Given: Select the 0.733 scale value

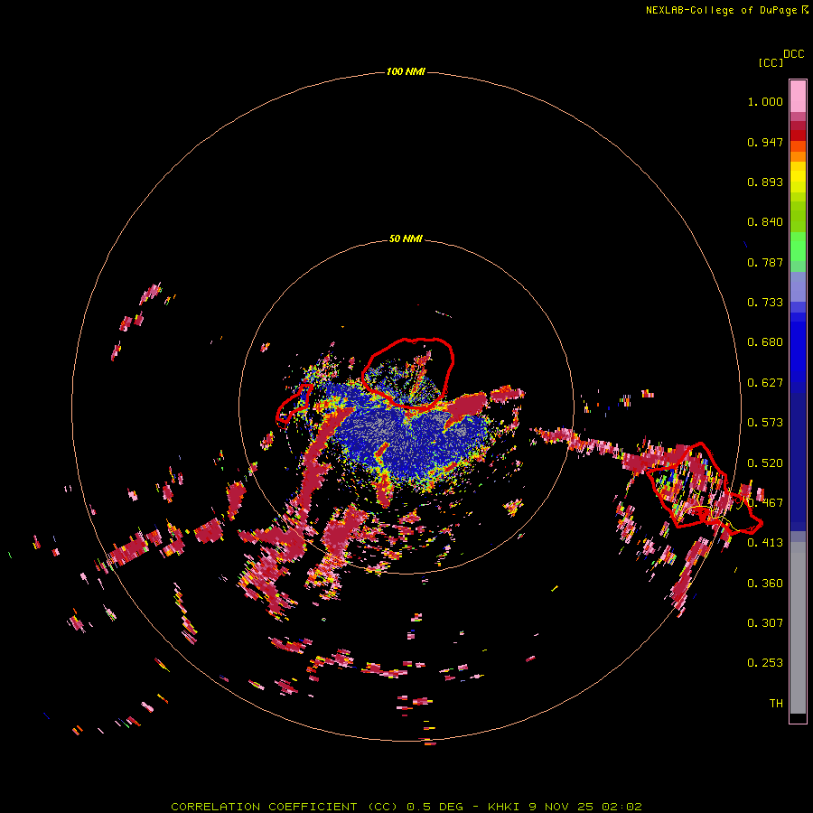Looking at the screenshot, I should 765,303.
